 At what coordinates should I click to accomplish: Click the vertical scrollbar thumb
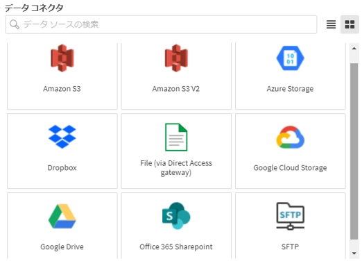pos(354,151)
